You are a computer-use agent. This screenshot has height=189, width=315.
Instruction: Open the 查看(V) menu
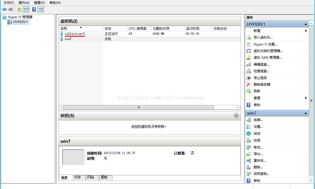[39, 2]
